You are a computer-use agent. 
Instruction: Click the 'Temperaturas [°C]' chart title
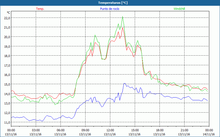click(113, 3)
